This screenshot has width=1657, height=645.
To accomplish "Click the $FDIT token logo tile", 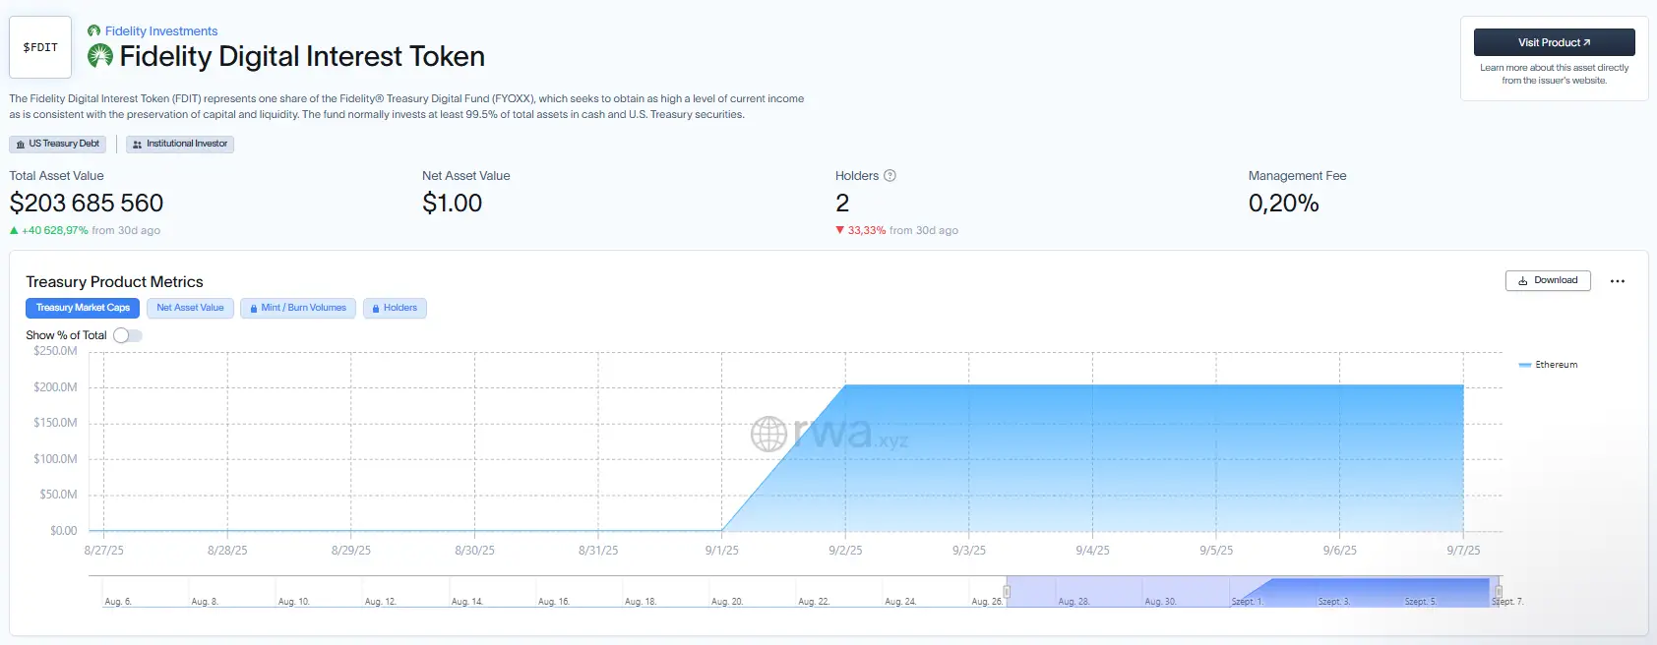I will (40, 47).
